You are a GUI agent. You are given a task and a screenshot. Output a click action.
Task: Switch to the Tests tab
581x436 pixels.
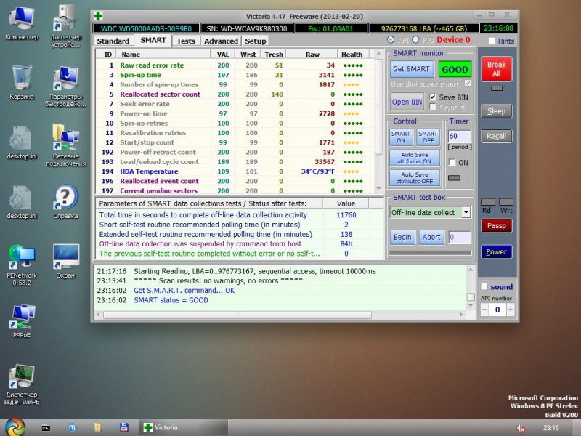[x=186, y=41]
